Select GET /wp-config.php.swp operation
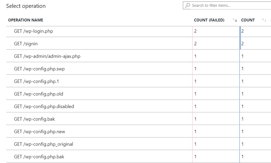The image size is (271, 163). (139, 69)
